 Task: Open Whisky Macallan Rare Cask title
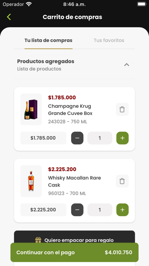click(x=74, y=182)
